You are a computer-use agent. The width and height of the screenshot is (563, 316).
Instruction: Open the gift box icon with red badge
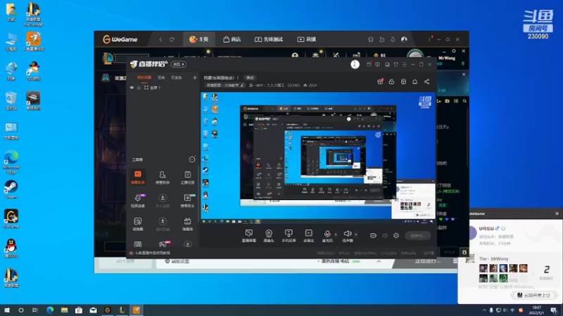point(380,81)
